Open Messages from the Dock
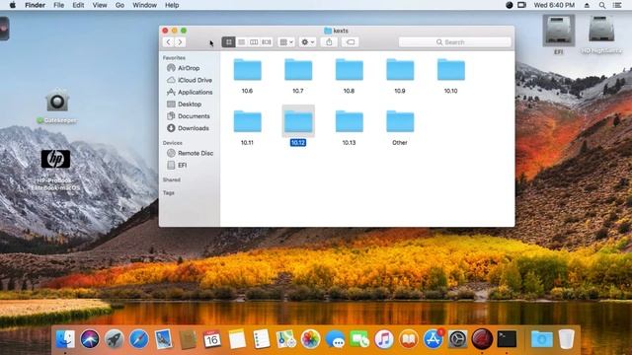 [335, 339]
